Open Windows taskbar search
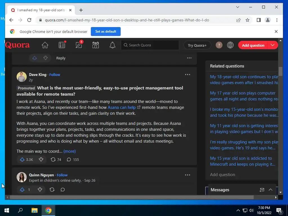The height and width of the screenshot is (216, 288). [20, 210]
